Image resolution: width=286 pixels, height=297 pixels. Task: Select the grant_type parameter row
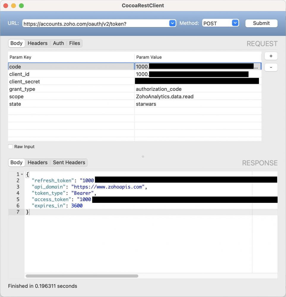click(59, 89)
